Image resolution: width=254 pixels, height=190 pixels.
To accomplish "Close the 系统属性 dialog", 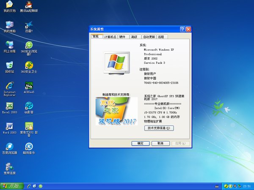I will tap(188, 29).
